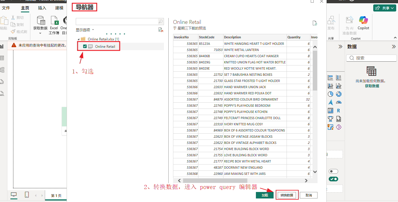
Task: Click the Get Data cylinder icon in the ribbon
Action: pos(41,20)
